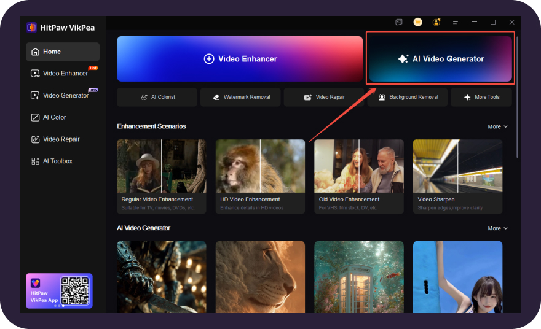Open the Video Sharpen thumbnail
The height and width of the screenshot is (329, 541).
(457, 166)
